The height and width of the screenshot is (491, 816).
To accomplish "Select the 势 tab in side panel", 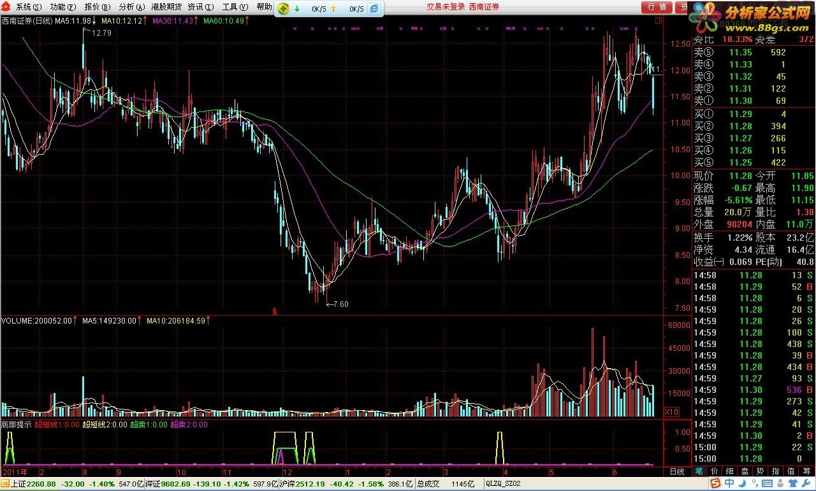I will pyautogui.click(x=760, y=471).
